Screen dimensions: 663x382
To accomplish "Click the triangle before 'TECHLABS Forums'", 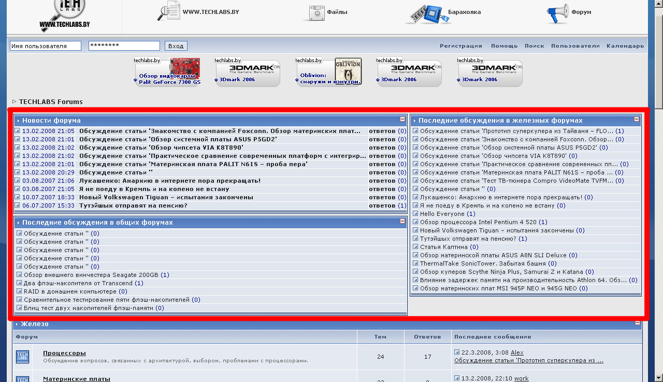I will coord(15,101).
